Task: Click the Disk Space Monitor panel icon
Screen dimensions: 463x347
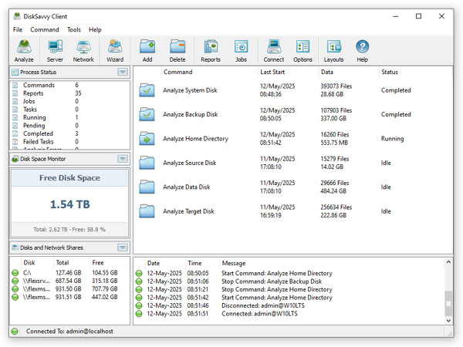Action: (15, 159)
